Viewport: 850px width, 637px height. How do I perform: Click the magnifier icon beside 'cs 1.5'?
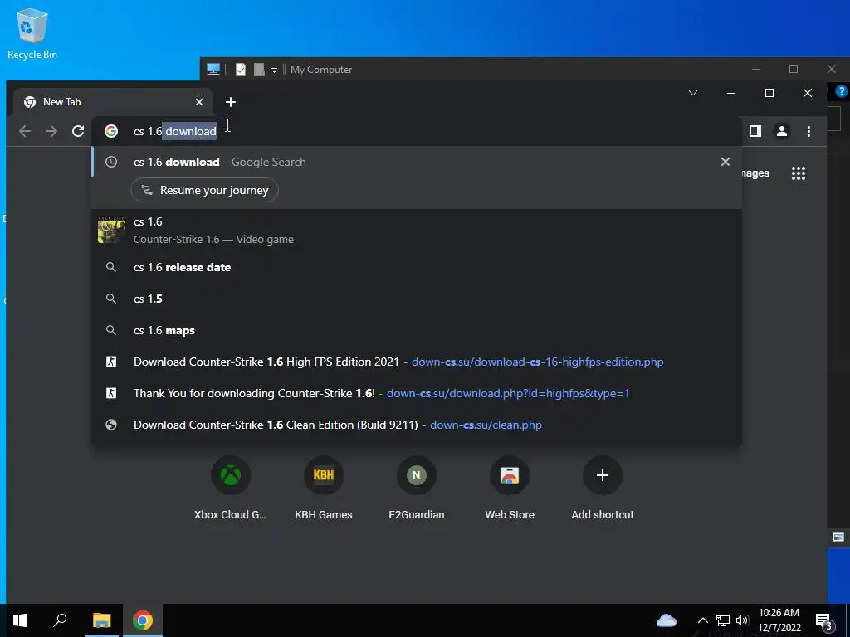pos(111,299)
